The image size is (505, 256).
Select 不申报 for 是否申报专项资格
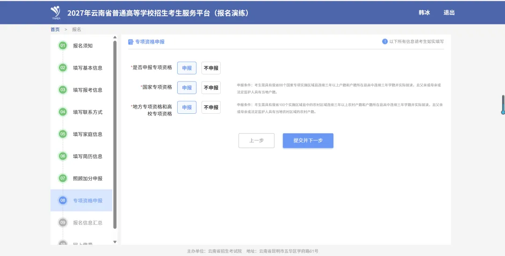[211, 68]
